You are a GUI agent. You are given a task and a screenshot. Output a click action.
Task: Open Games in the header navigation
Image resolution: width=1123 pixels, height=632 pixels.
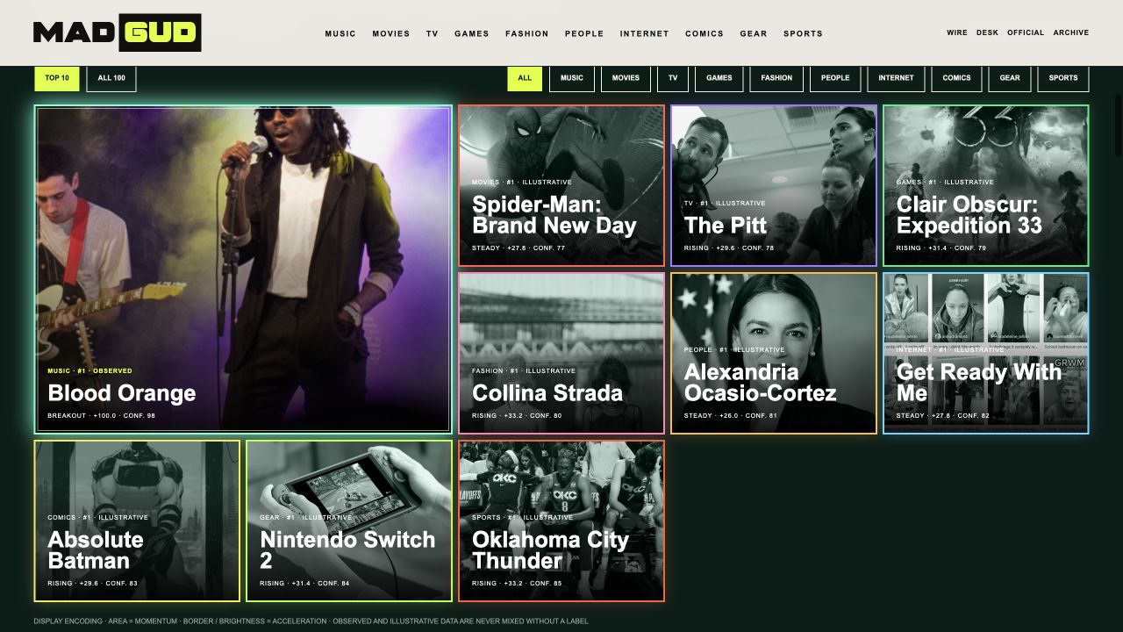pos(472,33)
